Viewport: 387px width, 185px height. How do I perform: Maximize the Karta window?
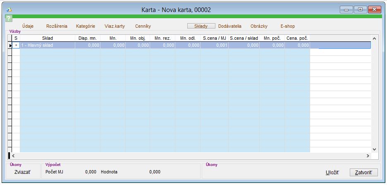pos(360,9)
